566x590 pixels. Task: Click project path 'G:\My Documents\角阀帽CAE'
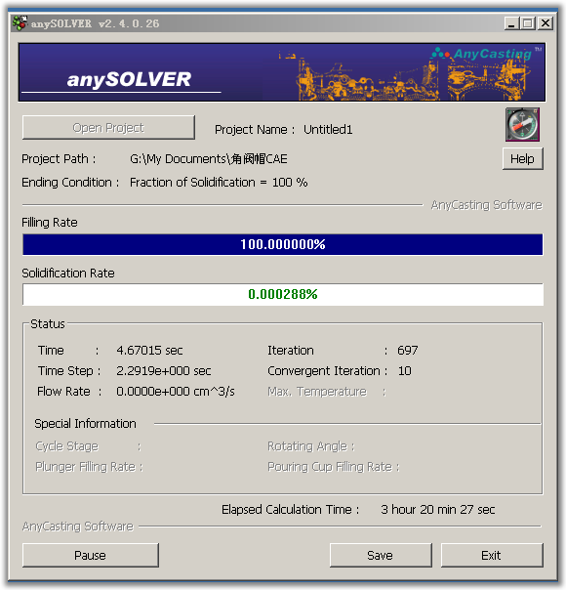click(x=209, y=159)
